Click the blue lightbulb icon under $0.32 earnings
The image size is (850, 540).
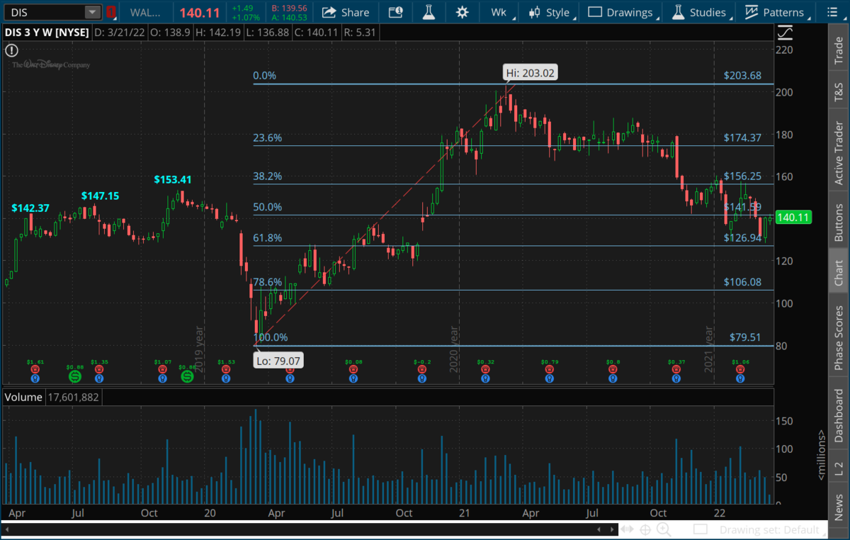tap(484, 379)
